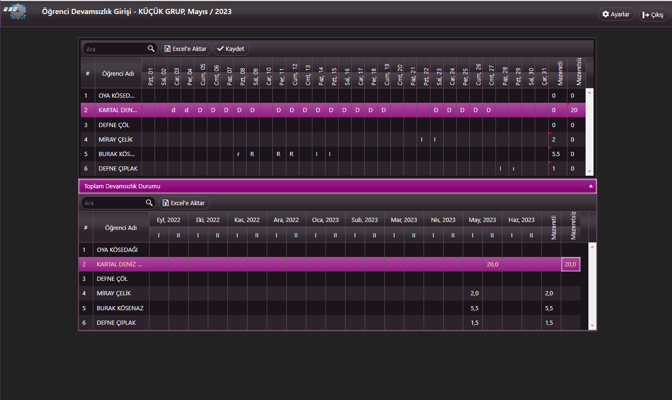Click the upper search magnifier icon
The width and height of the screenshot is (672, 400).
pos(151,49)
